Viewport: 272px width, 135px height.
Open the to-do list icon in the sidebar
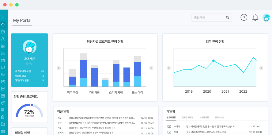pyautogui.click(x=3, y=53)
